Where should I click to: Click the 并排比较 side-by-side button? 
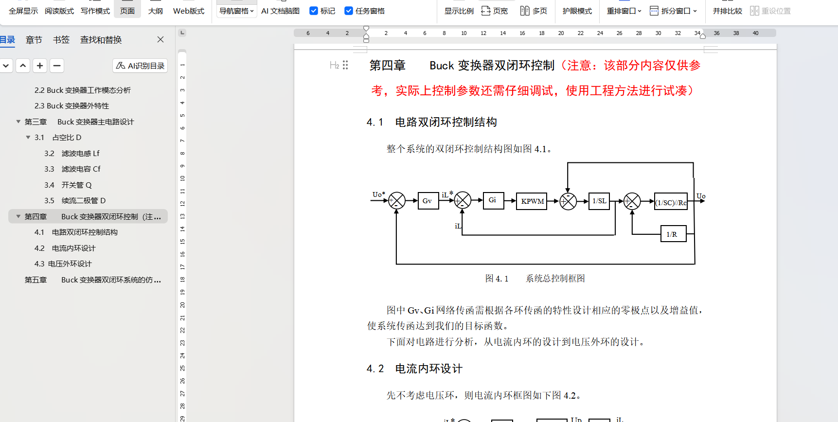(728, 11)
